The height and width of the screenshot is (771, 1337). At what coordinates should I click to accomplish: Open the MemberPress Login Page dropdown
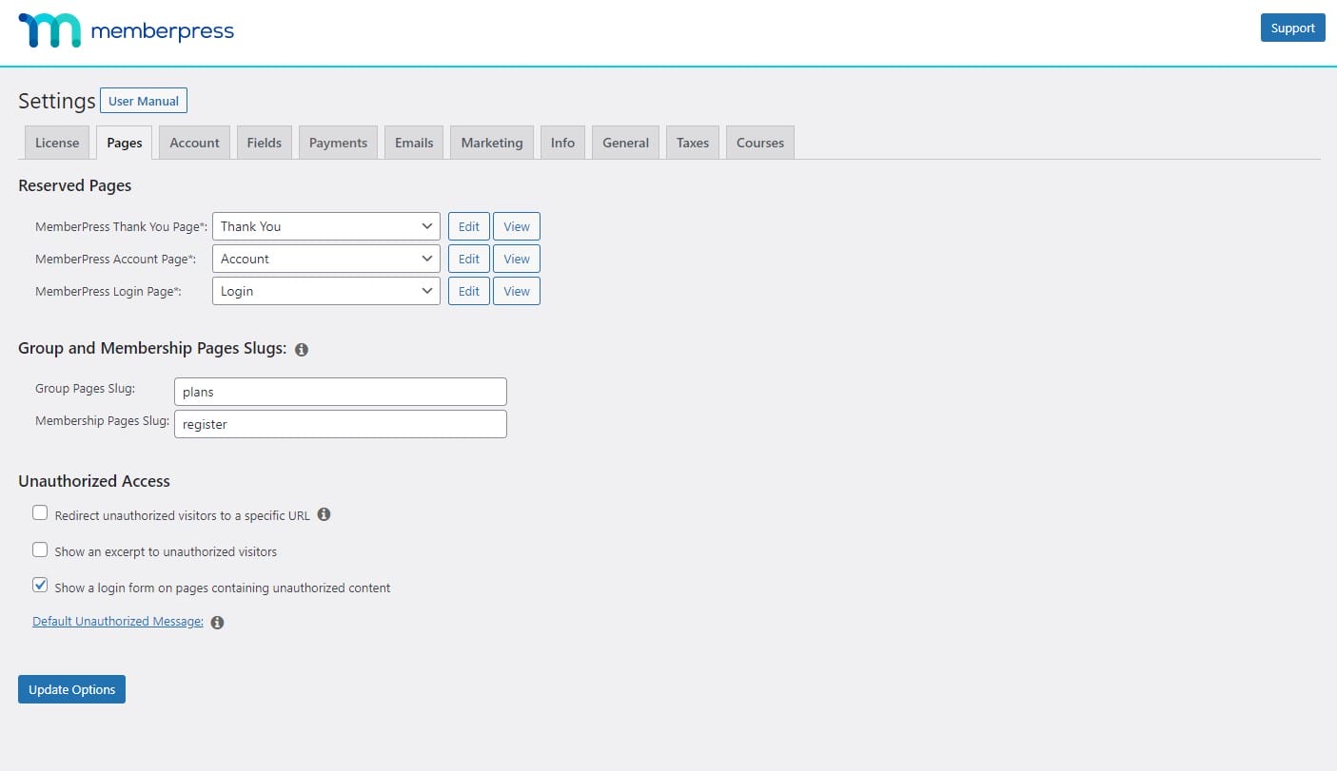(x=325, y=291)
